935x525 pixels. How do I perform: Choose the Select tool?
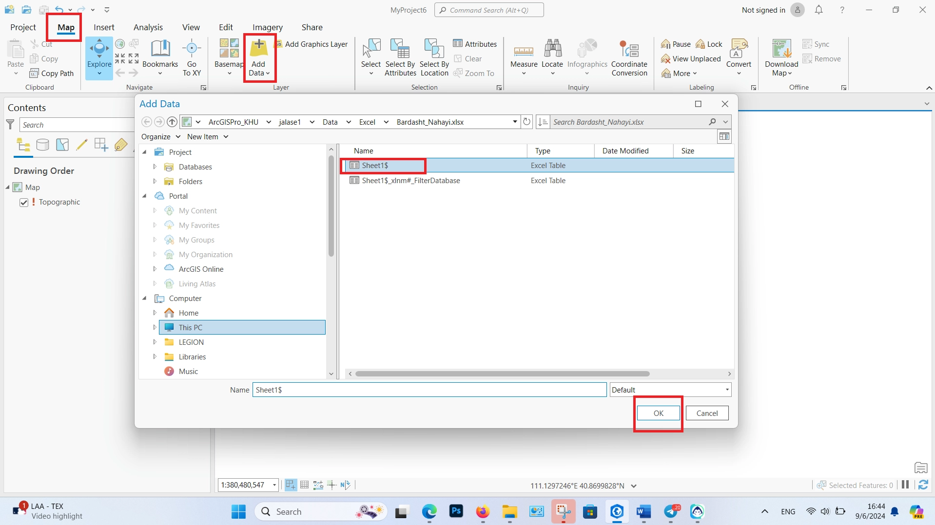click(x=371, y=57)
